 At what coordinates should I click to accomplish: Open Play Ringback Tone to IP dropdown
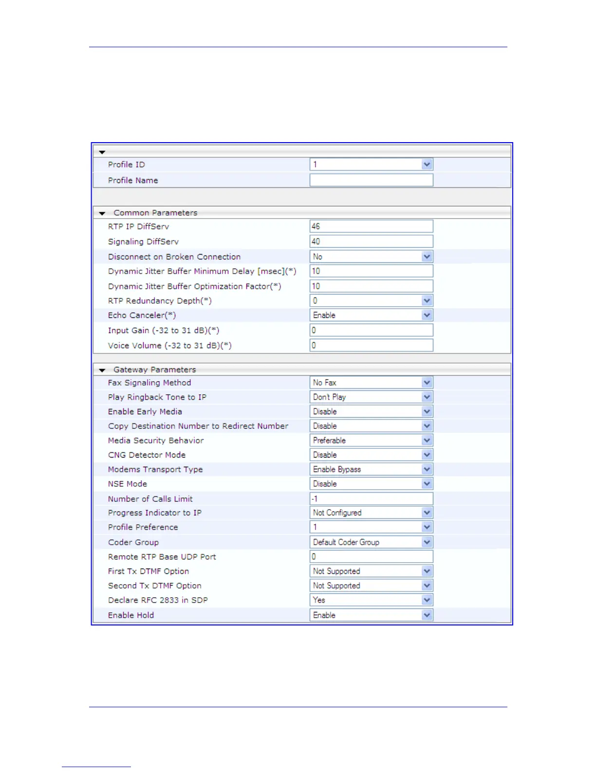pos(371,397)
